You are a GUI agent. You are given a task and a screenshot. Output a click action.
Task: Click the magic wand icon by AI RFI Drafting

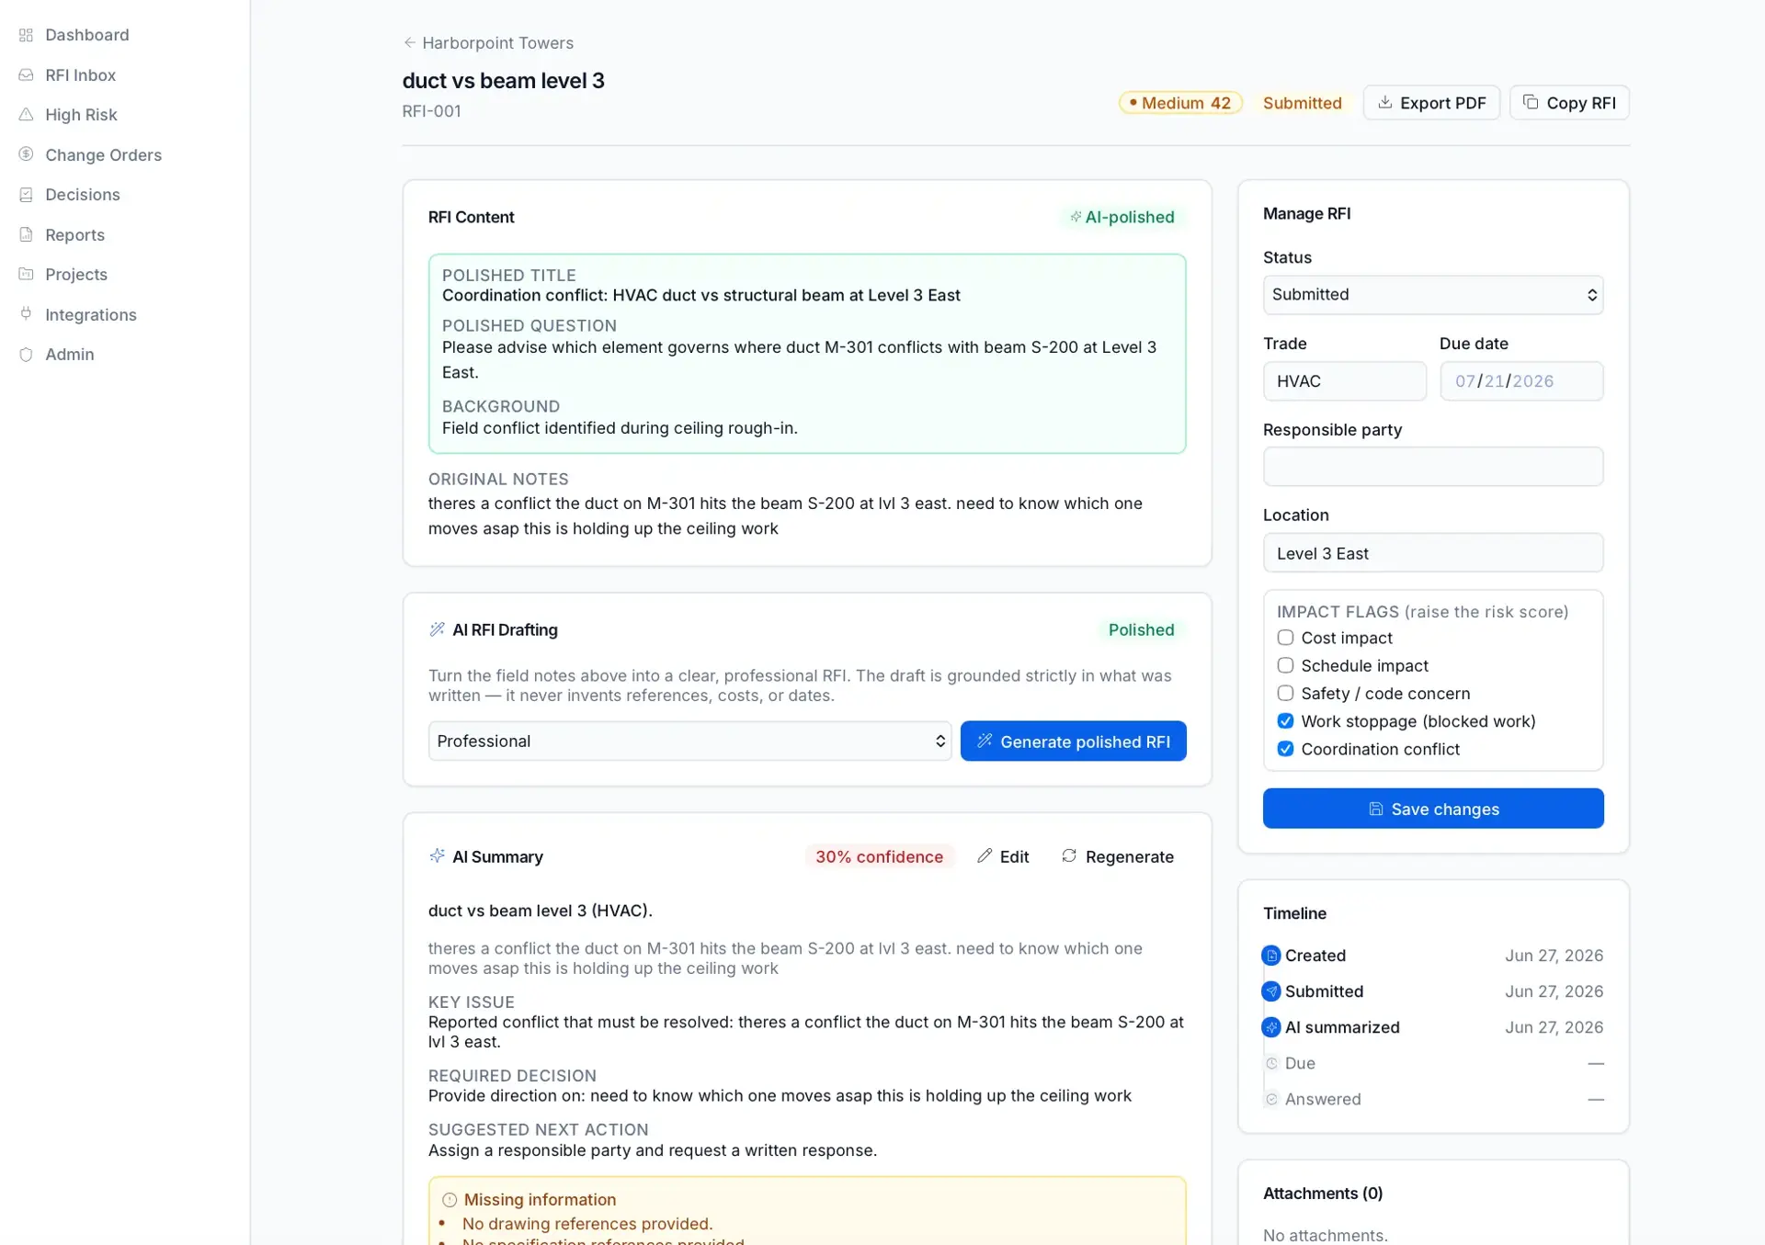[x=437, y=629]
